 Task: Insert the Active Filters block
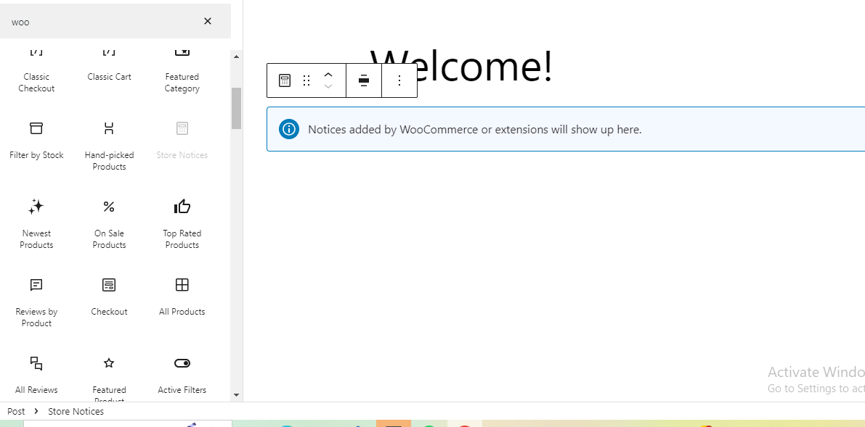point(182,373)
